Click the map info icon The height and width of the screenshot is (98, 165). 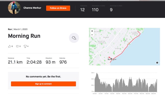click(x=157, y=63)
